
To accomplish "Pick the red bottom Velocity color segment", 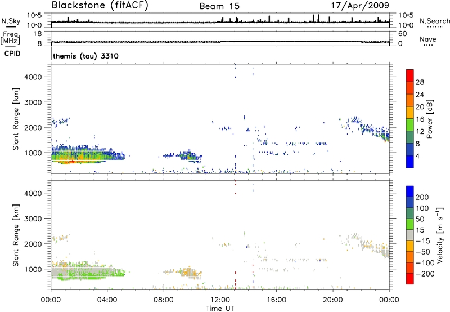I will [x=410, y=279].
